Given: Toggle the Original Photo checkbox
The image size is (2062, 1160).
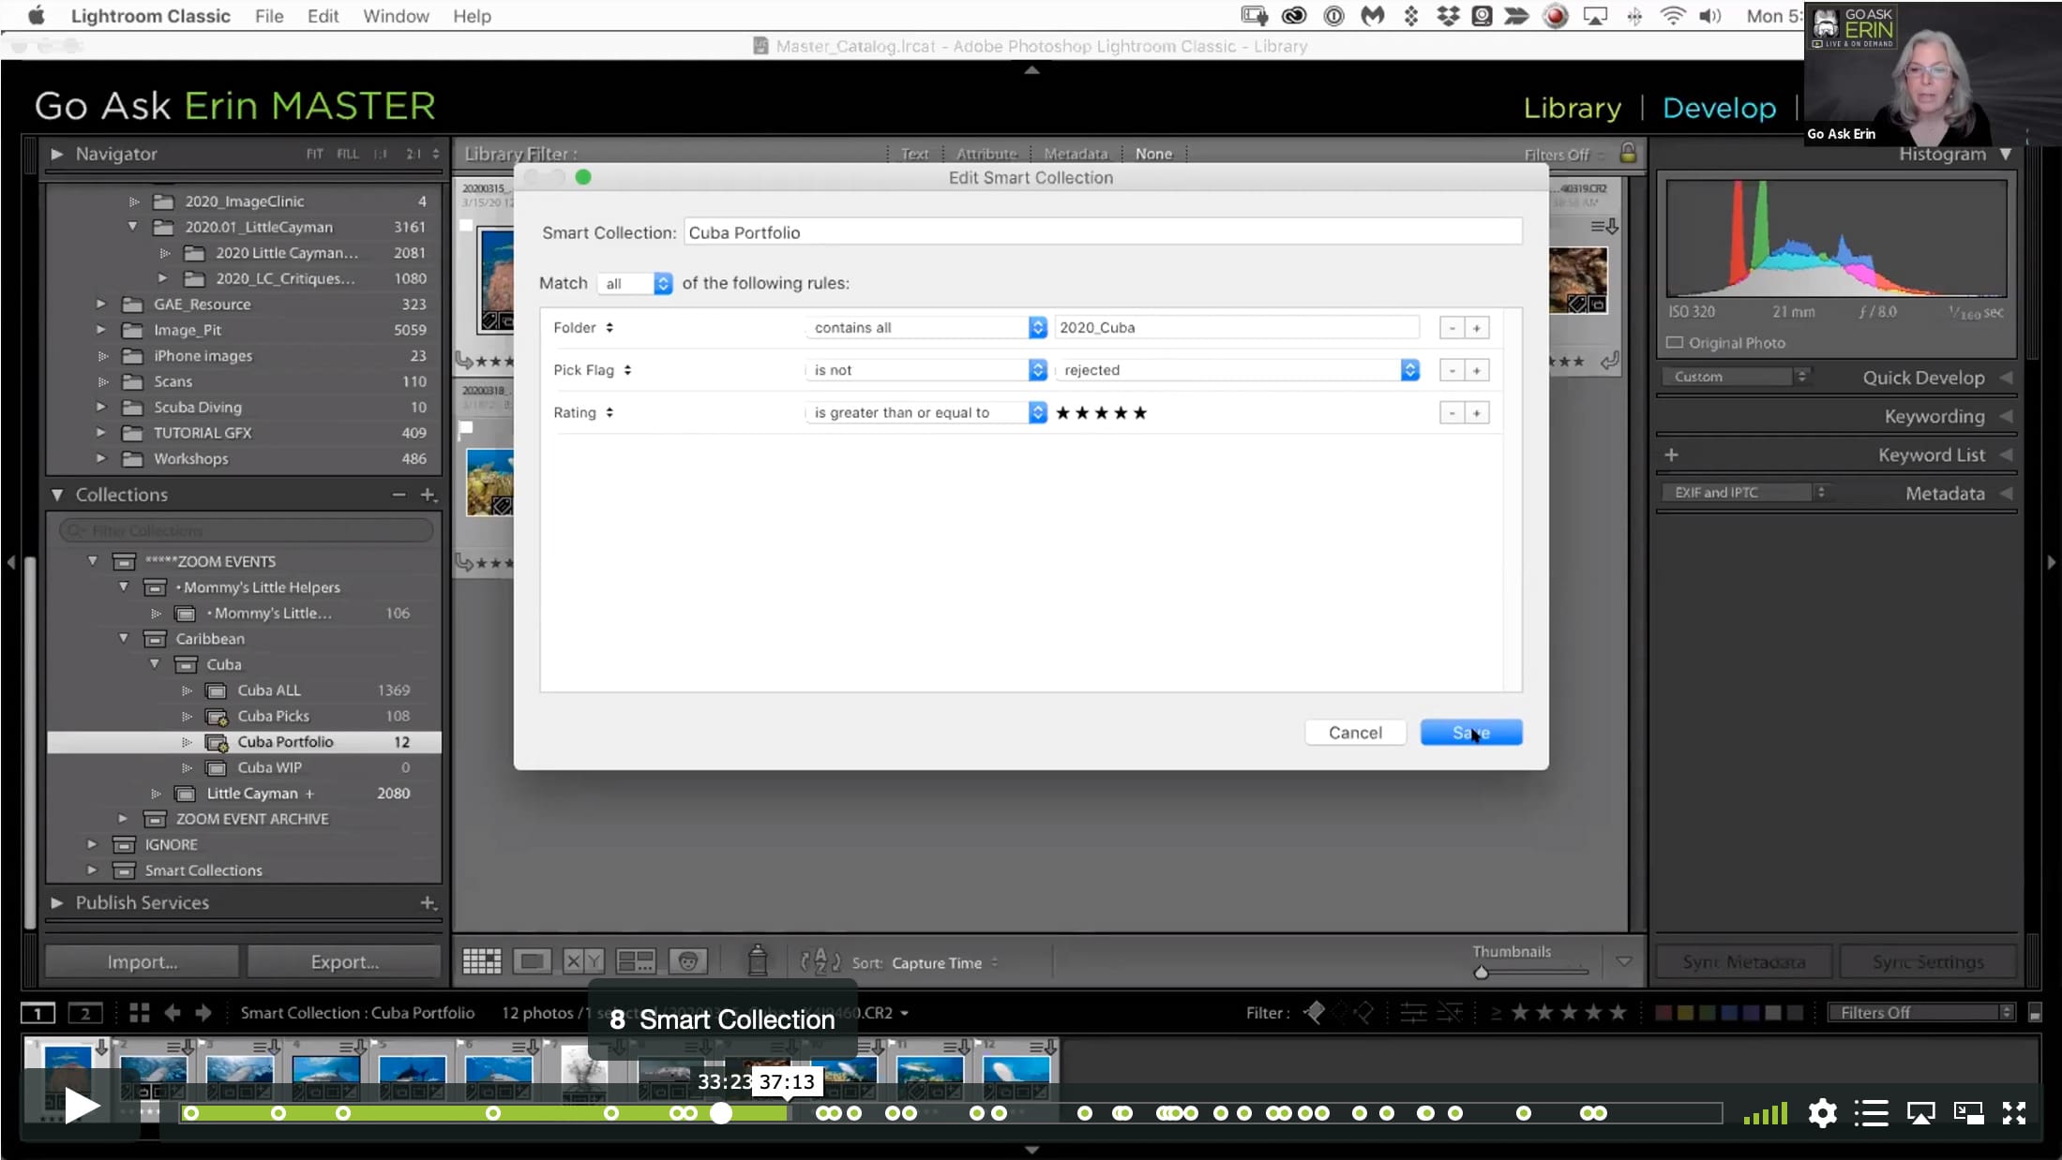Looking at the screenshot, I should click(1675, 343).
